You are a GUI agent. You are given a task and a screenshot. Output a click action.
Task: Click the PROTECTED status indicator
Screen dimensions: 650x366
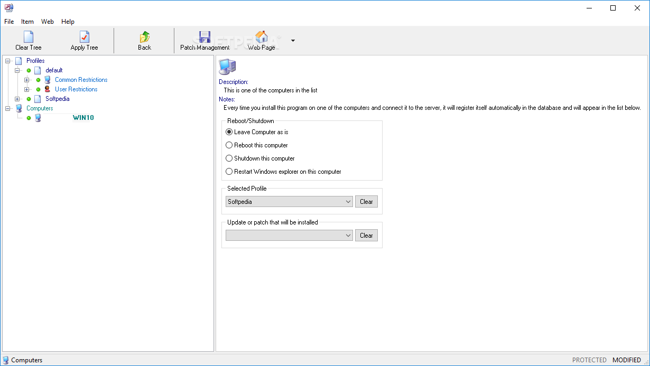pyautogui.click(x=589, y=360)
